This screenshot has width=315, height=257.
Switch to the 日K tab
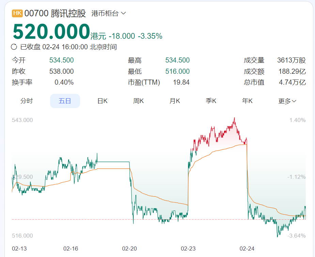(103, 101)
